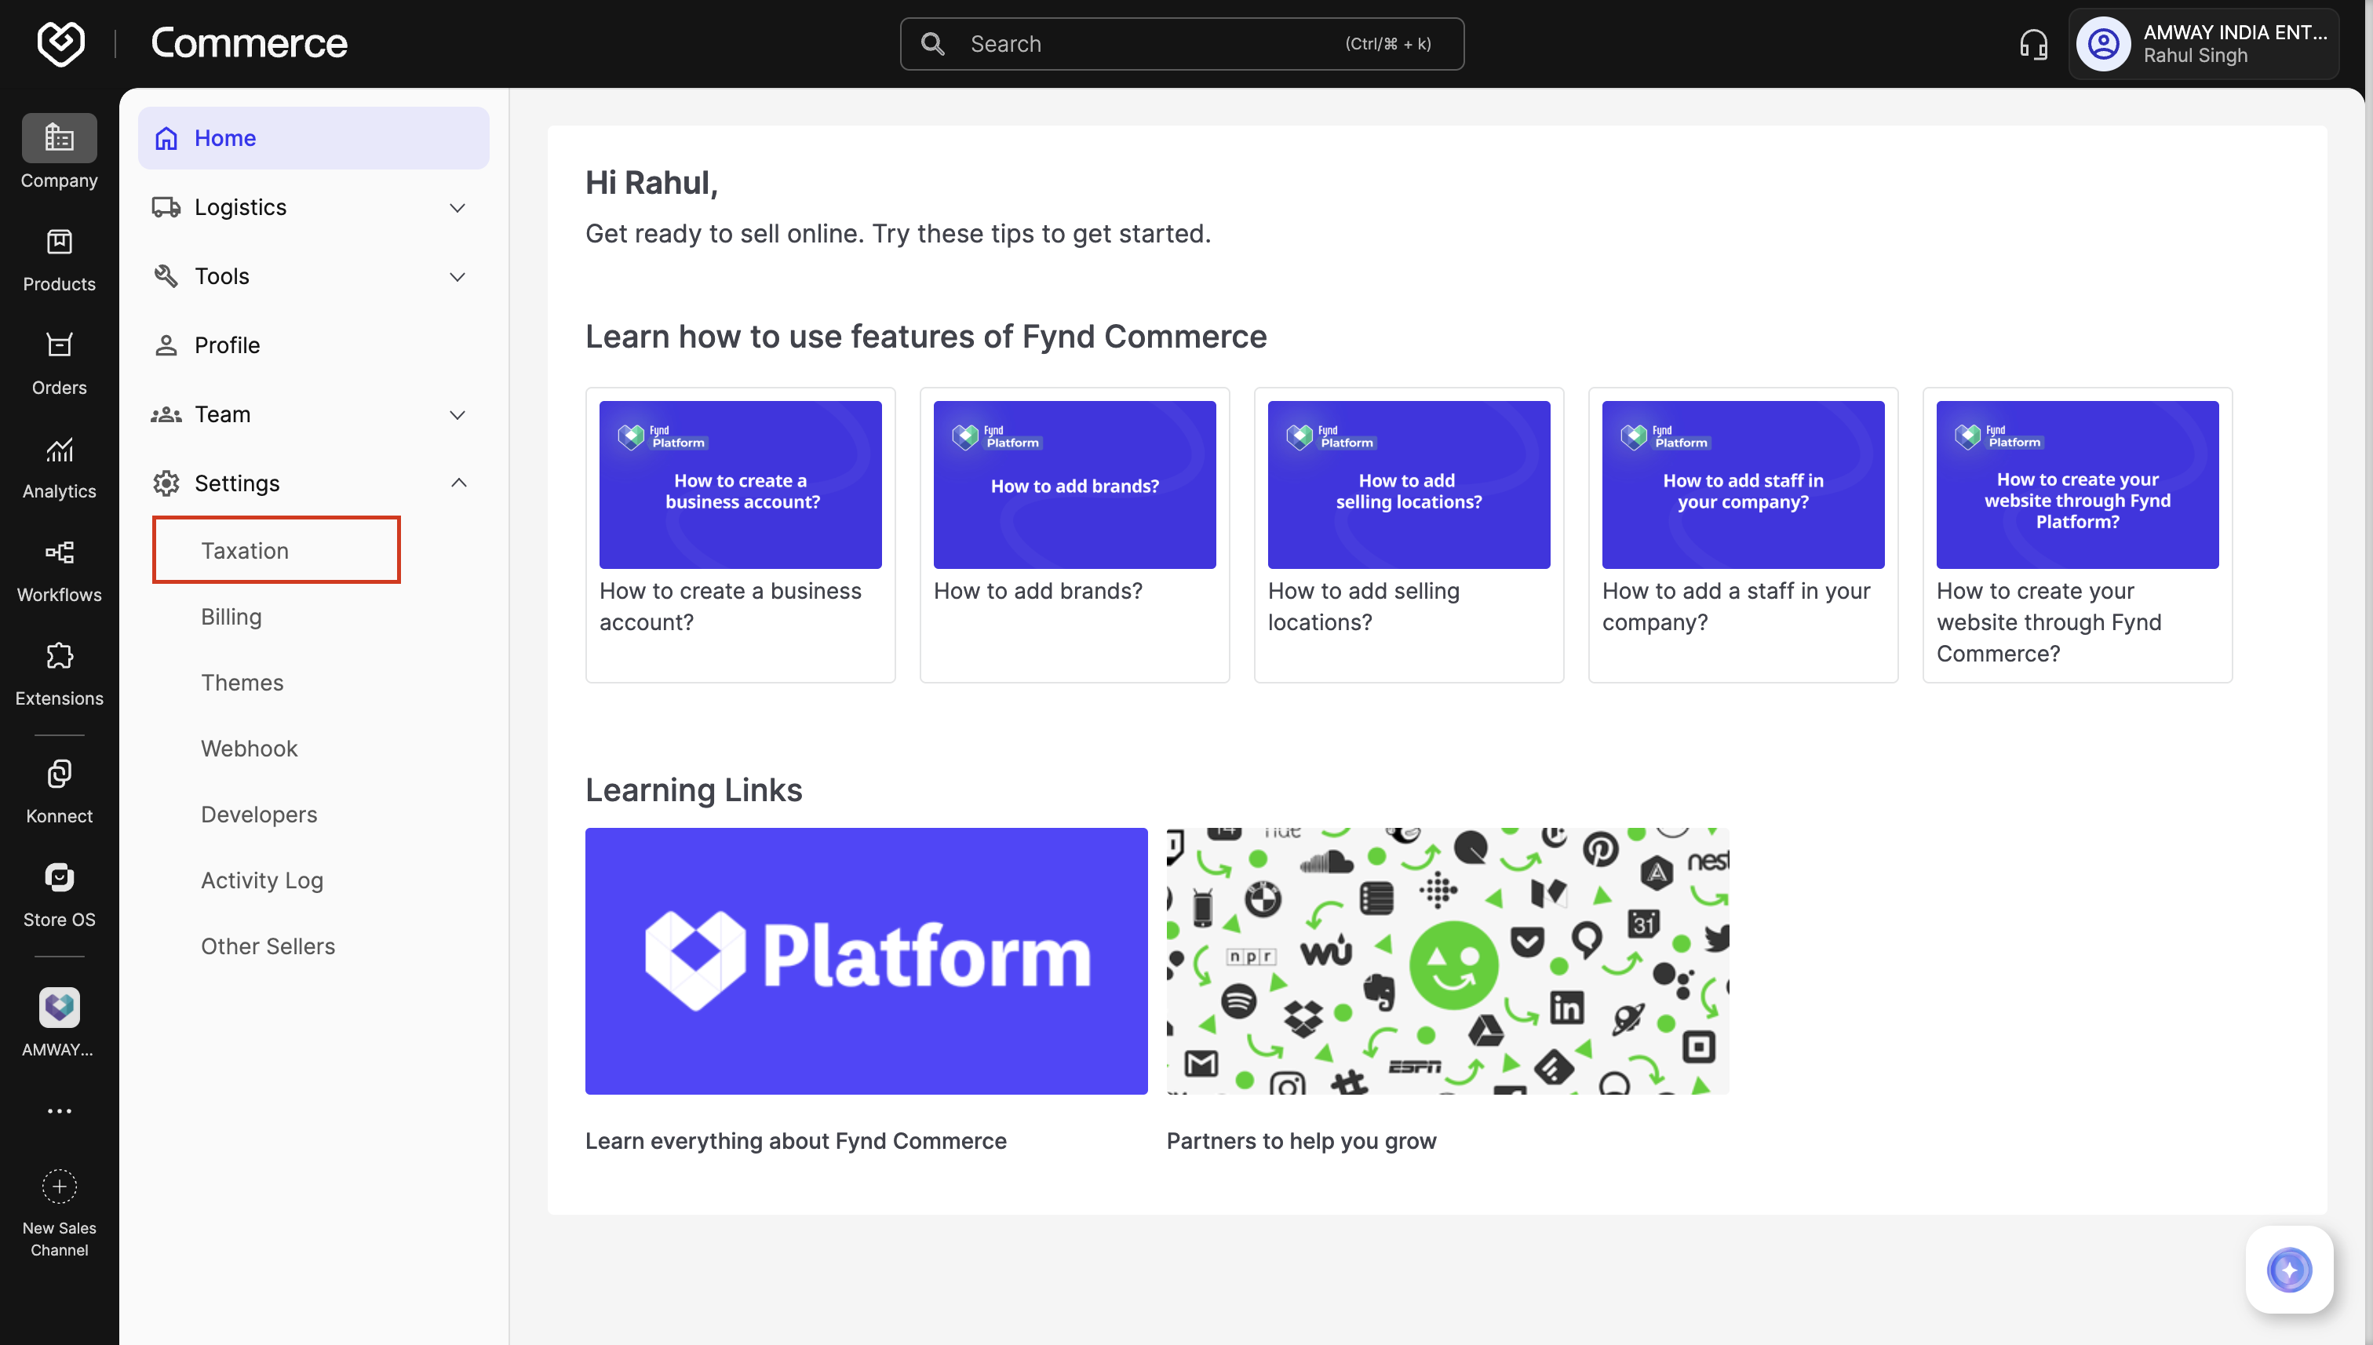Viewport: 2373px width, 1345px height.
Task: Collapse the Settings menu chevron
Action: (x=458, y=483)
